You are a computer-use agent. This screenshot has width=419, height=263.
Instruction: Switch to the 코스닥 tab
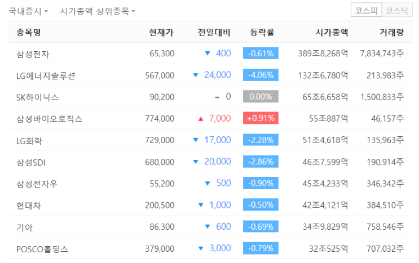(x=397, y=10)
